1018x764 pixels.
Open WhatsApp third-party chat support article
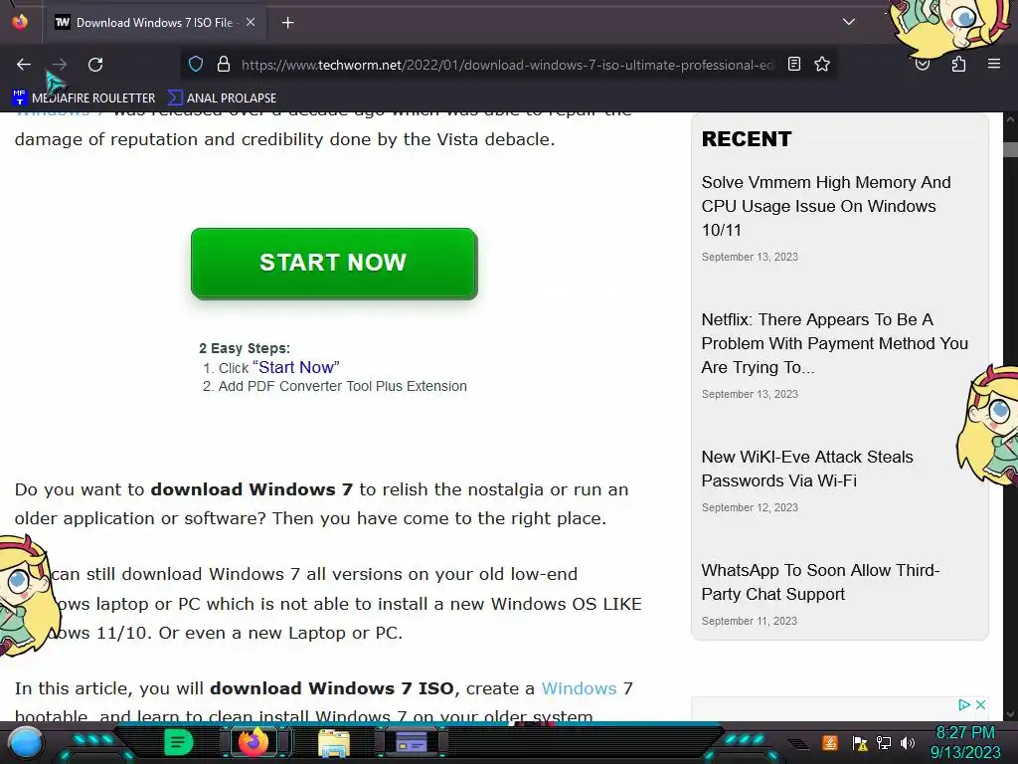click(820, 582)
